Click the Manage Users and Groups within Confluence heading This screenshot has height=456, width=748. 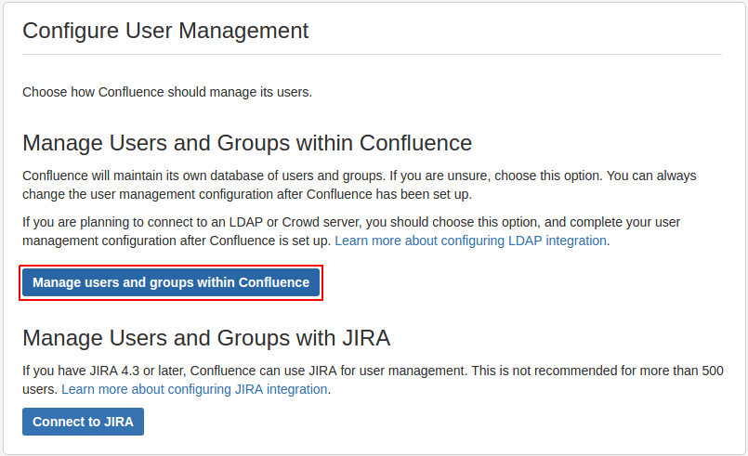coord(247,143)
